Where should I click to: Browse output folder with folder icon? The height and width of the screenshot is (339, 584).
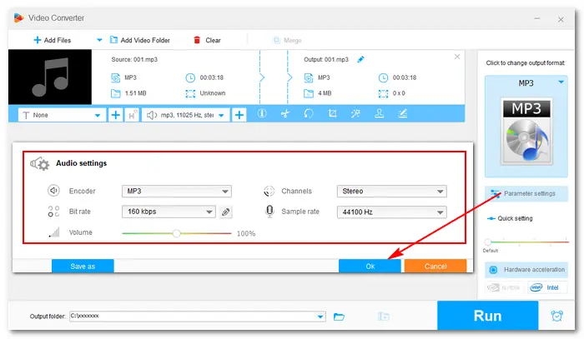coord(339,317)
